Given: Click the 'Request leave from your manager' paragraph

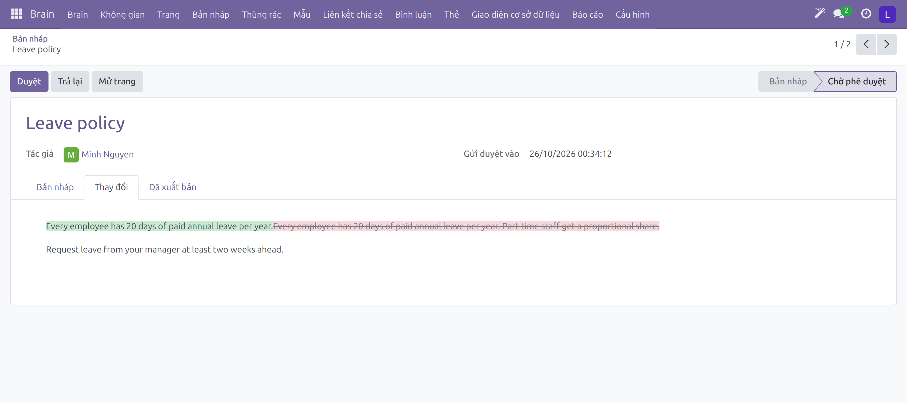Looking at the screenshot, I should coord(164,250).
